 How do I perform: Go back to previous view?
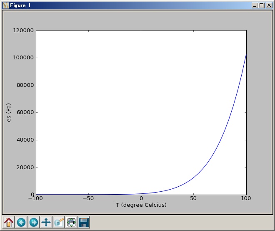(x=21, y=222)
